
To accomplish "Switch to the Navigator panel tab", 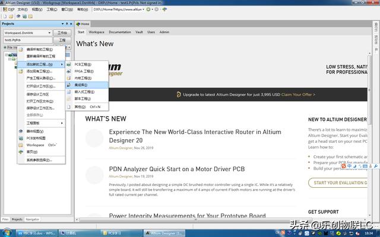I will pyautogui.click(x=33, y=219).
